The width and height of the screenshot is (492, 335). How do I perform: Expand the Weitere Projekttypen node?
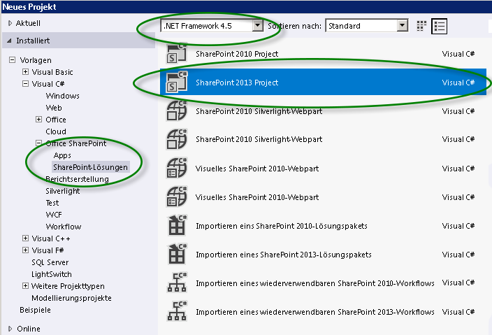pyautogui.click(x=25, y=286)
